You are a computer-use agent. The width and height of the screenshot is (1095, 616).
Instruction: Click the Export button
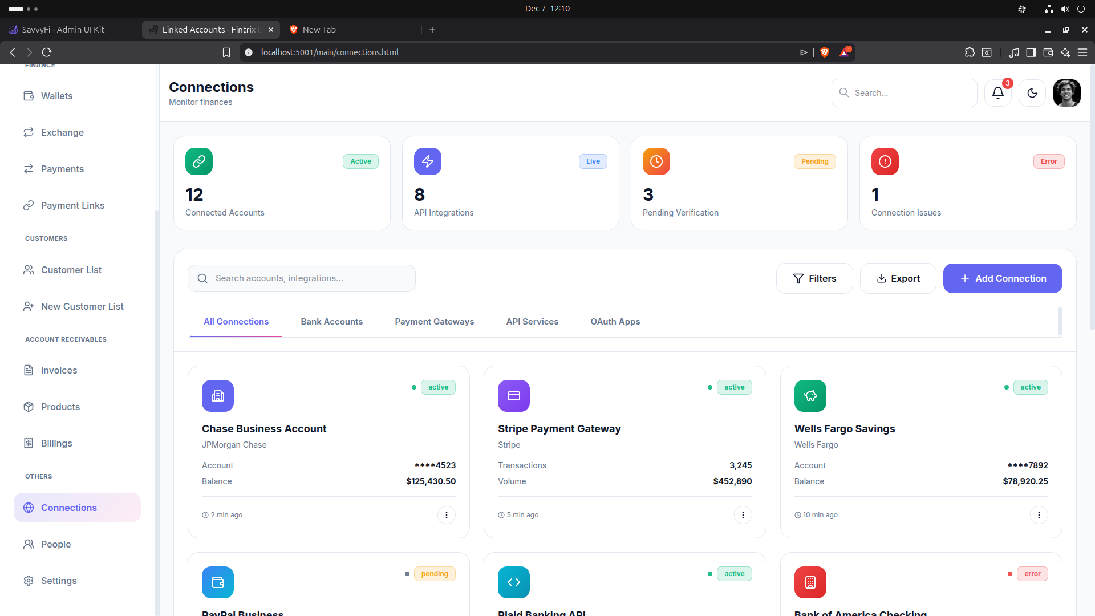click(898, 278)
